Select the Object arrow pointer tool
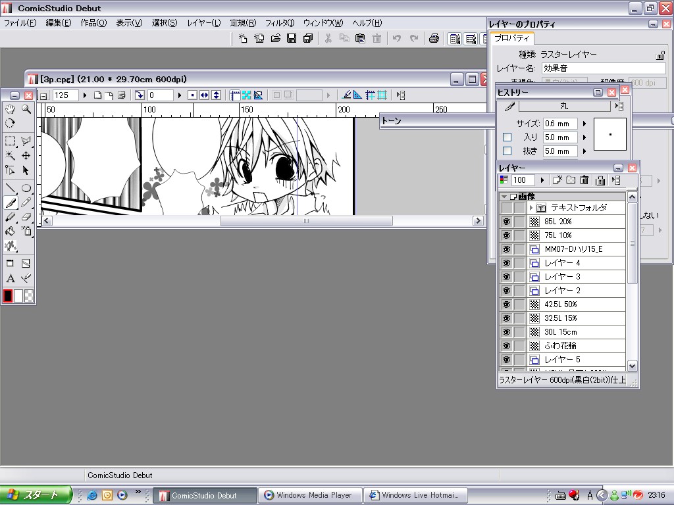The height and width of the screenshot is (505, 674). [26, 170]
